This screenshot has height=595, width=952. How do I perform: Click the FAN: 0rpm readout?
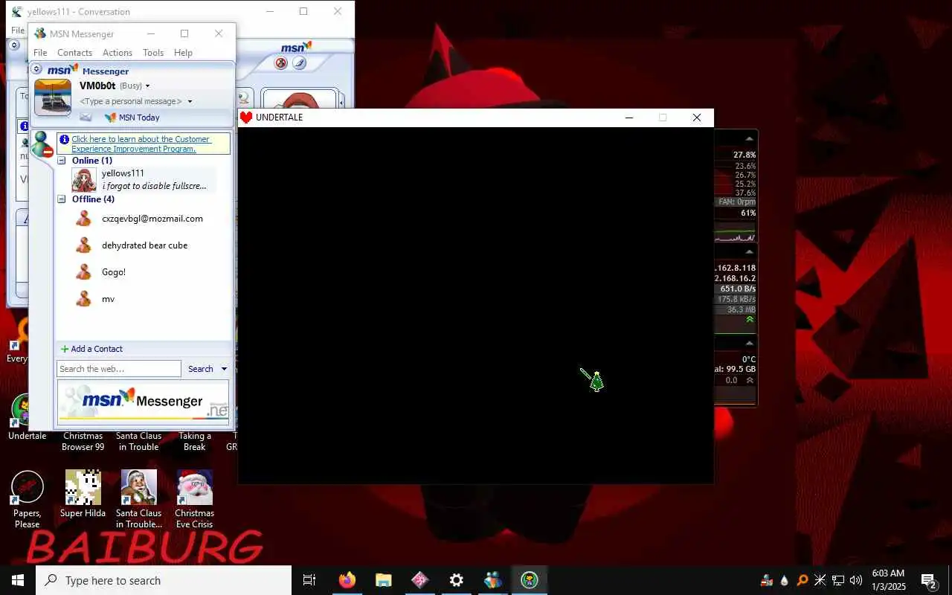click(737, 202)
